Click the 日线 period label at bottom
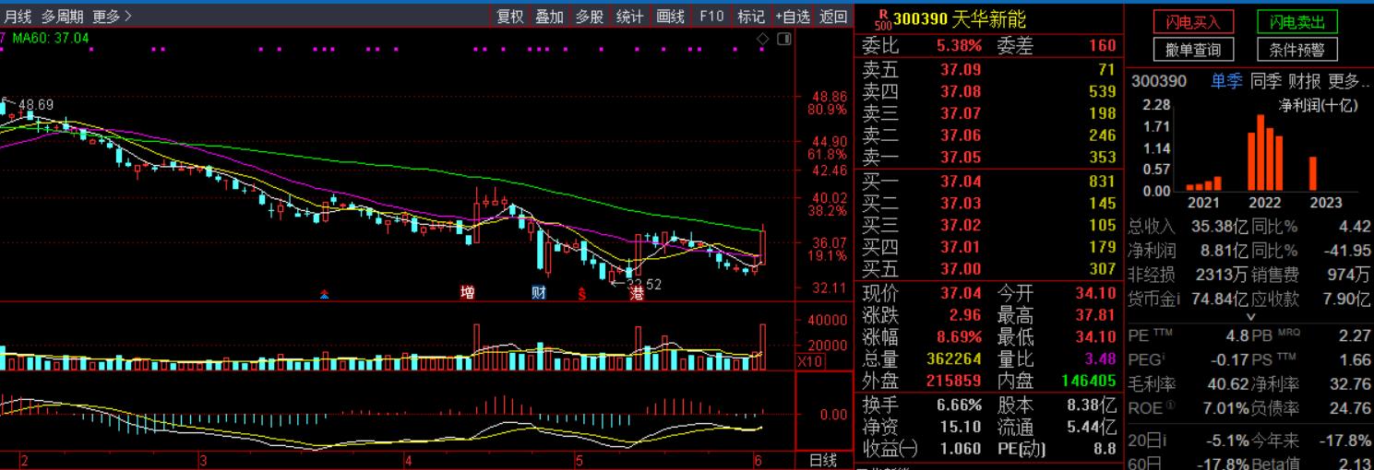This screenshot has height=470, width=1374. pos(823,460)
